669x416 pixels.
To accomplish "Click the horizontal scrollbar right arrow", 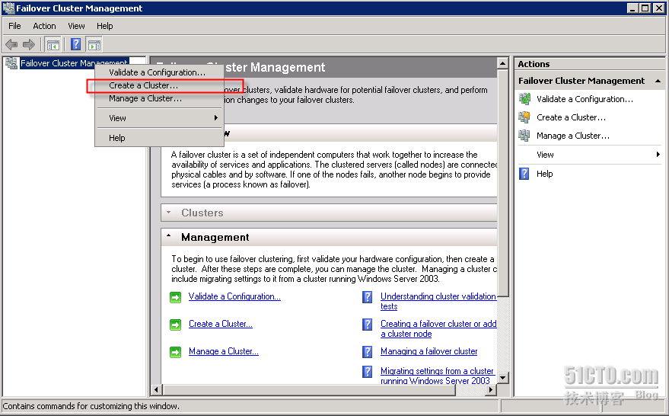I will 491,389.
